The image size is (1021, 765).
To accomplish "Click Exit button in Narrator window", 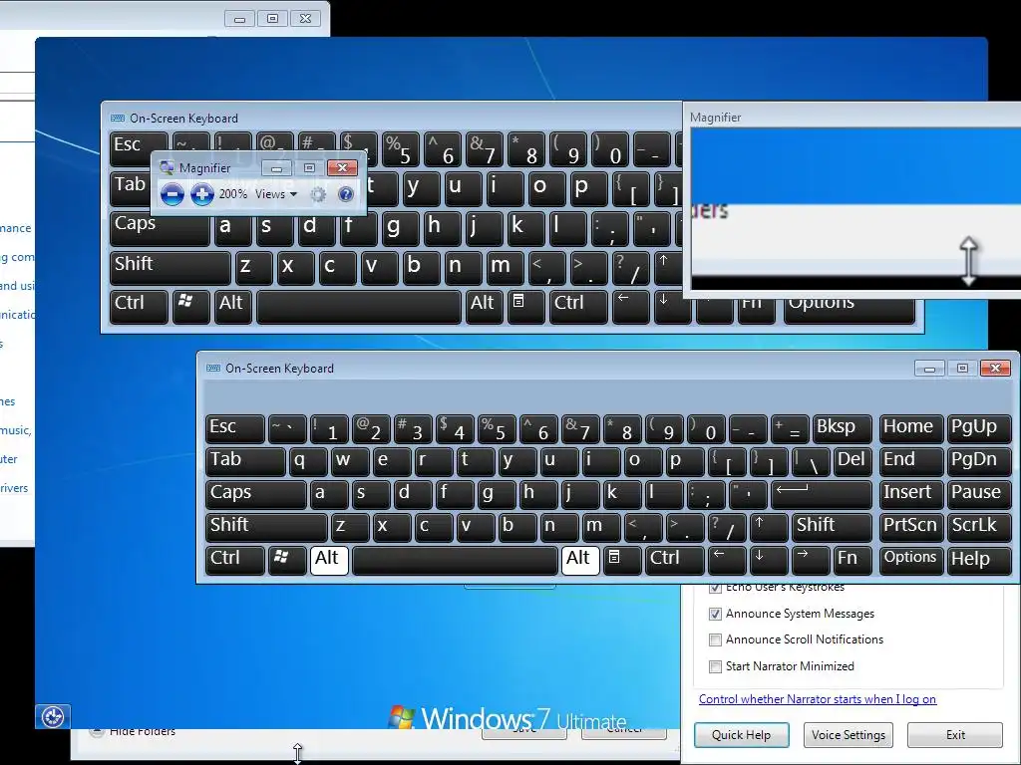I will [x=955, y=735].
